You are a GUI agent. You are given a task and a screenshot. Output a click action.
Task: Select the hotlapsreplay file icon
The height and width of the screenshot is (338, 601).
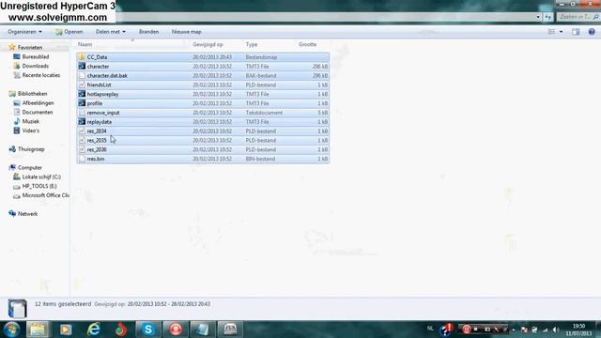[x=82, y=94]
